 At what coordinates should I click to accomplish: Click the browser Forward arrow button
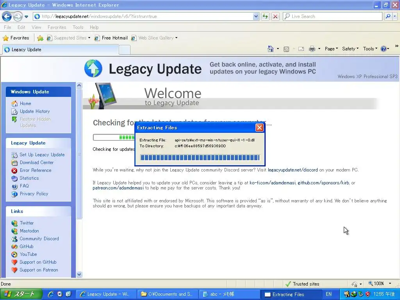pos(17,16)
